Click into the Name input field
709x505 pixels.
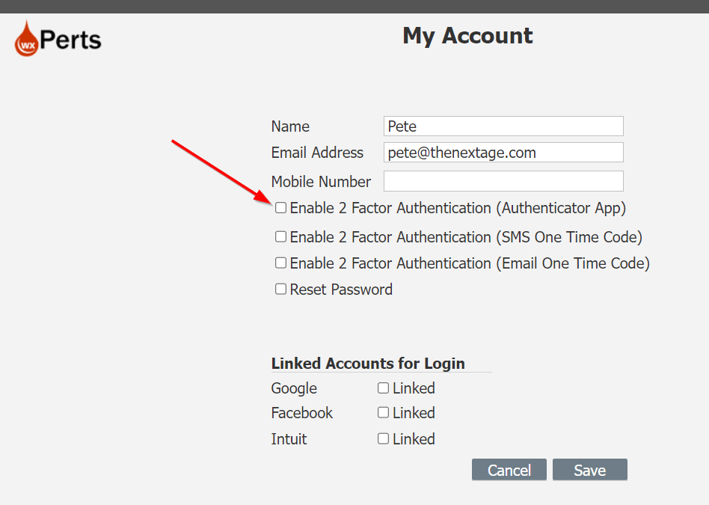tap(503, 126)
